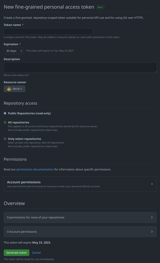Screen dimensions: 160x263
Task: Expand the 0 Account permissions row
Action: pyautogui.click(x=80, y=231)
